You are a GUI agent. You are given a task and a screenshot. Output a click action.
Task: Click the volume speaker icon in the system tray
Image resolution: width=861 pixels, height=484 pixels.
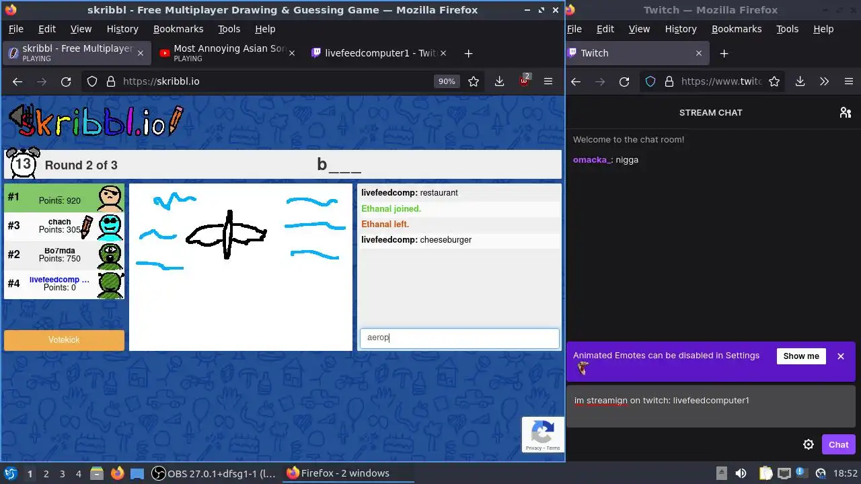point(741,473)
